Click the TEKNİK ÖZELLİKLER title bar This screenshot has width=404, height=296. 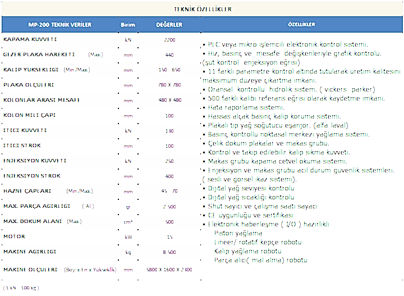pyautogui.click(x=203, y=10)
